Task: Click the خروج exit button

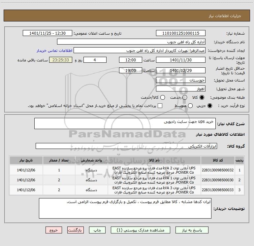Action: (54, 230)
